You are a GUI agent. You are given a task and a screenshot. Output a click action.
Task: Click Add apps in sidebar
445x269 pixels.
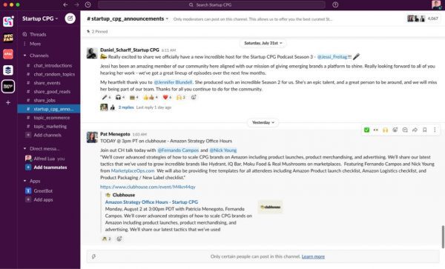[x=43, y=199]
